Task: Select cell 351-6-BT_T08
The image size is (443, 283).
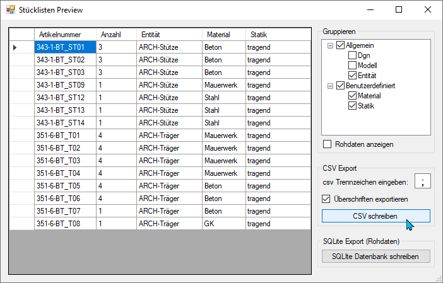Action: pyautogui.click(x=65, y=224)
